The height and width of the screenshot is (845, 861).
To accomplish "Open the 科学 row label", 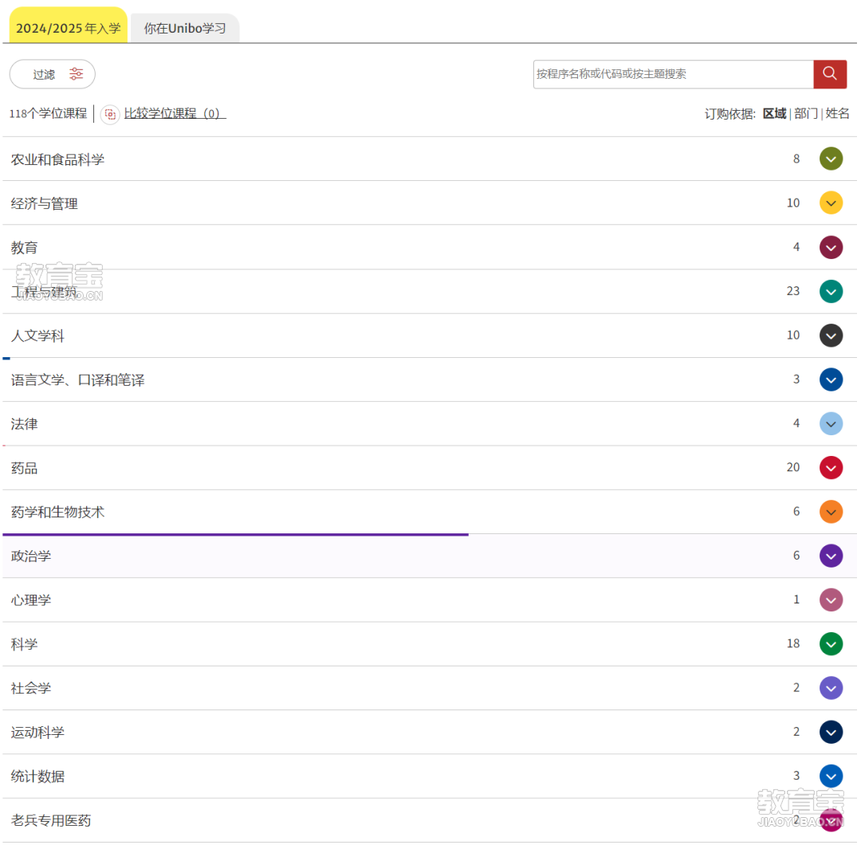I will (x=24, y=645).
